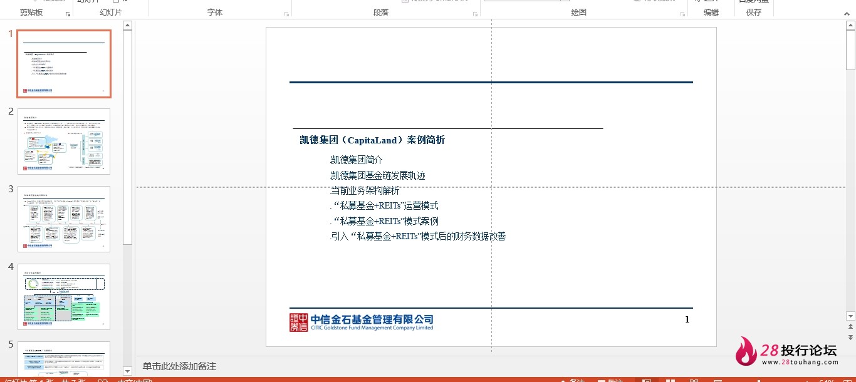The height and width of the screenshot is (382, 856).
Task: Go to previous slide with double-up arrow
Action: pyautogui.click(x=850, y=327)
